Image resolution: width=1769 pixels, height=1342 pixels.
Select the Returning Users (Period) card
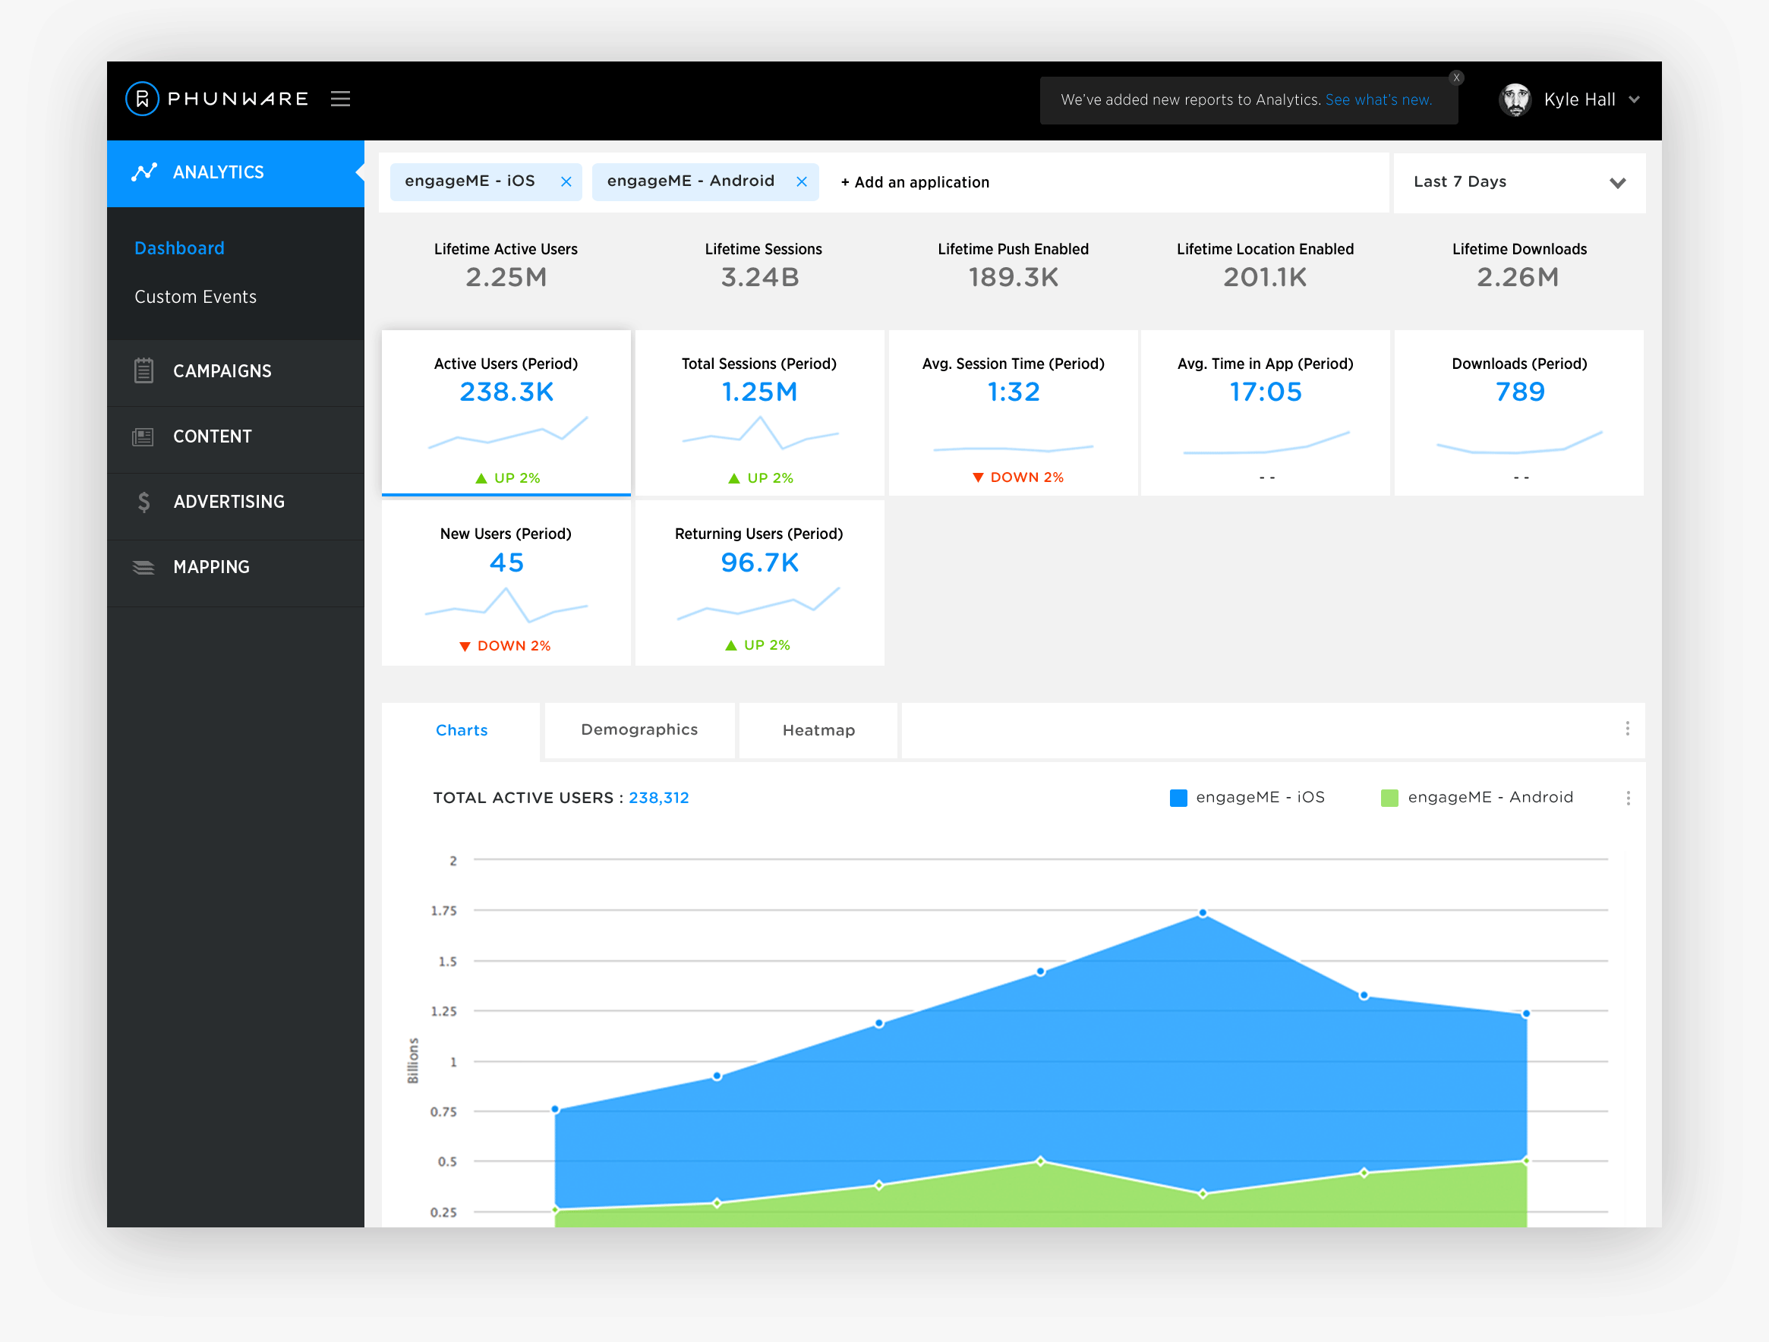(760, 583)
